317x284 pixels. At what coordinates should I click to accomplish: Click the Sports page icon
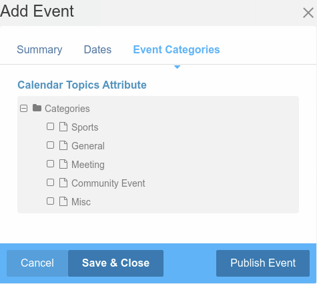(x=63, y=127)
